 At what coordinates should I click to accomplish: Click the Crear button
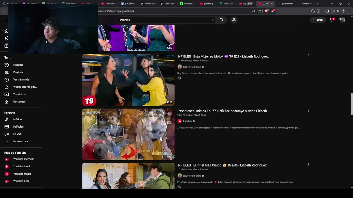318,20
